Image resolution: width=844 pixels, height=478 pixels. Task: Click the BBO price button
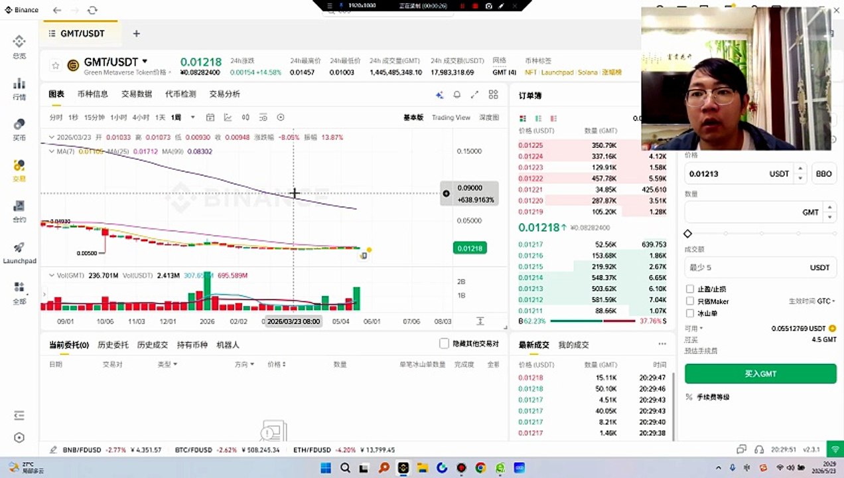click(823, 174)
